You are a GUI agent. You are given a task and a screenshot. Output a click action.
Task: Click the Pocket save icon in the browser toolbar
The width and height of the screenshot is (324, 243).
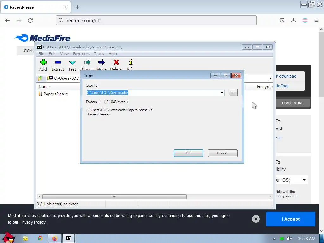coord(282,20)
